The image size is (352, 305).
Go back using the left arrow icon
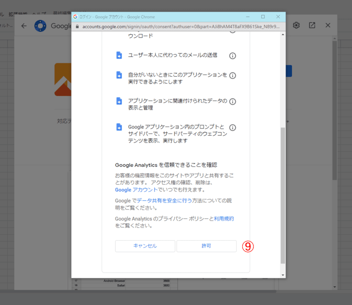(x=24, y=26)
